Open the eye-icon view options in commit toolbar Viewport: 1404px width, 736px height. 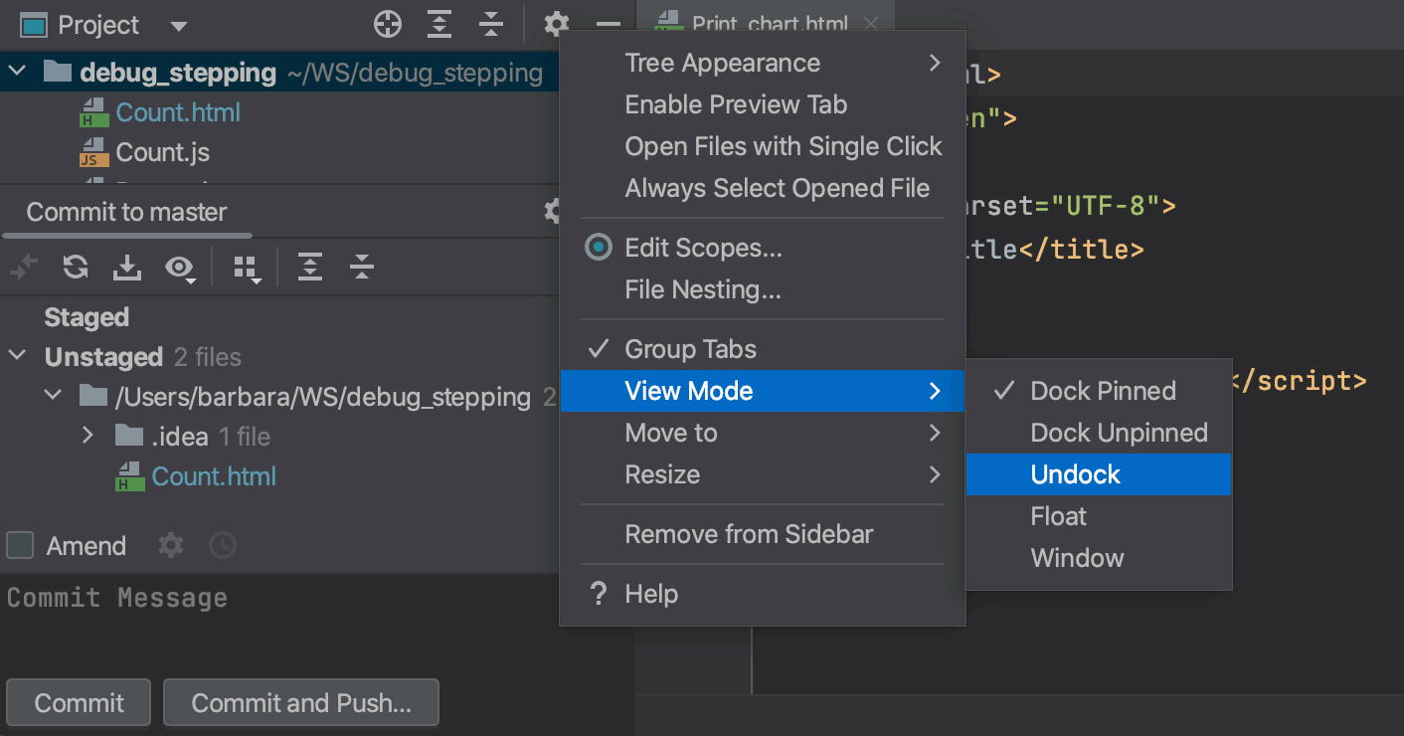coord(180,268)
